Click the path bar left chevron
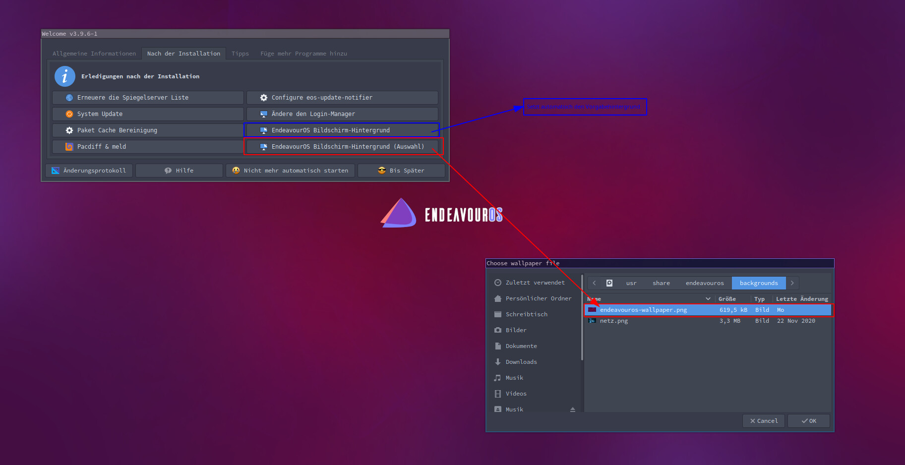The width and height of the screenshot is (905, 465). point(594,283)
